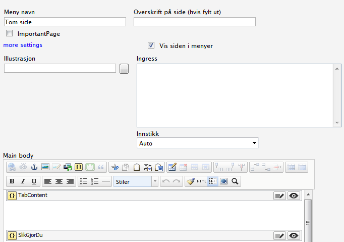This screenshot has width=344, height=242.
Task: Edit the TabContent block
Action: [280, 196]
